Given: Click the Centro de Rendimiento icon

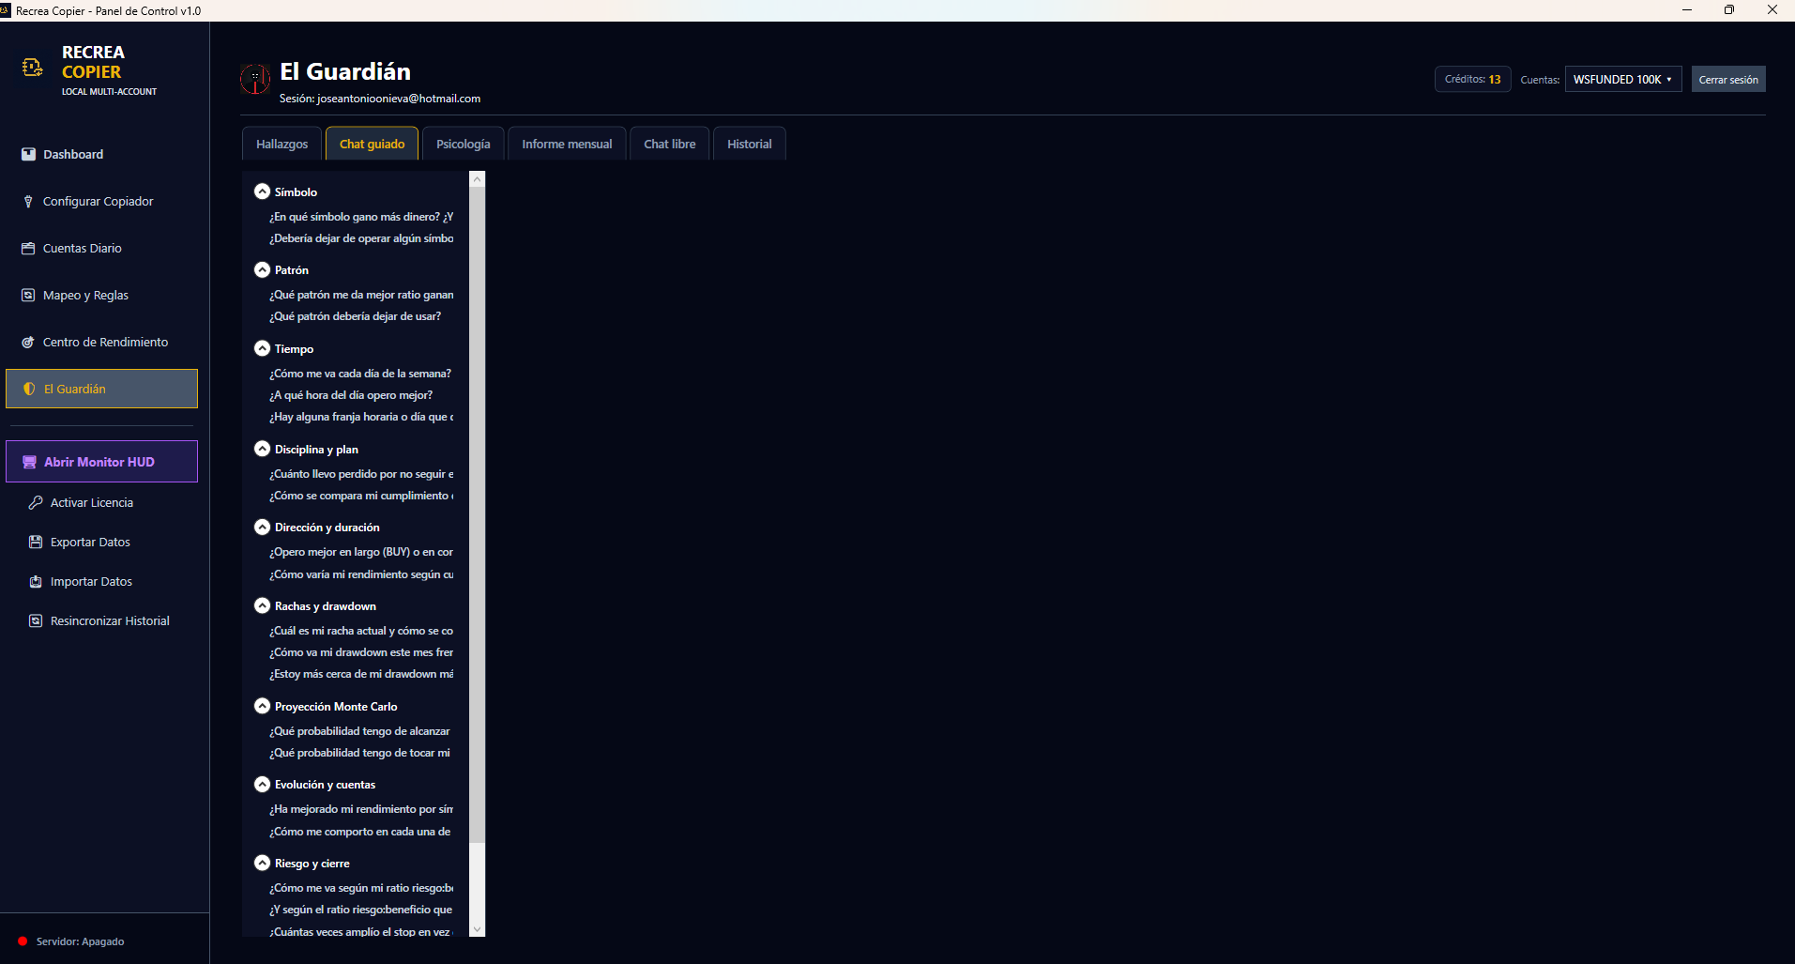Looking at the screenshot, I should click(28, 342).
